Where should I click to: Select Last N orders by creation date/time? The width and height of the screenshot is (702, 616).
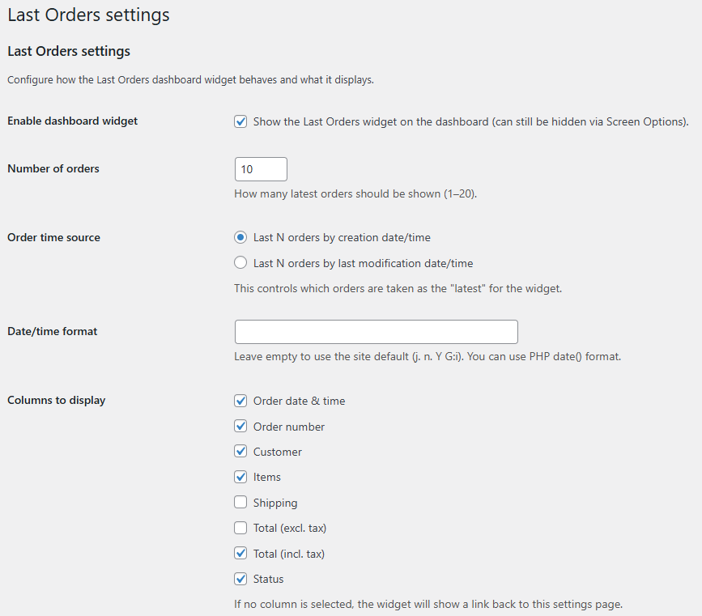[x=240, y=238]
